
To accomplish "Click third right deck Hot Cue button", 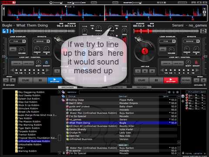I will (152, 71).
